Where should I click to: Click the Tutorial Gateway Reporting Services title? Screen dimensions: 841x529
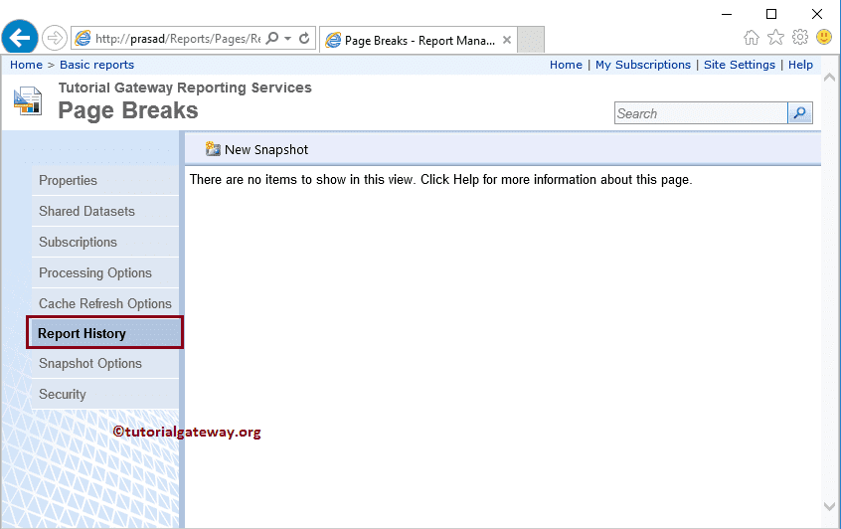pyautogui.click(x=185, y=88)
